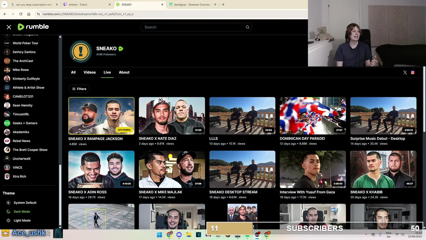This screenshot has height=240, width=426.
Task: Open SNEAKO X NATE DIAZ thumbnail
Action: [x=172, y=116]
